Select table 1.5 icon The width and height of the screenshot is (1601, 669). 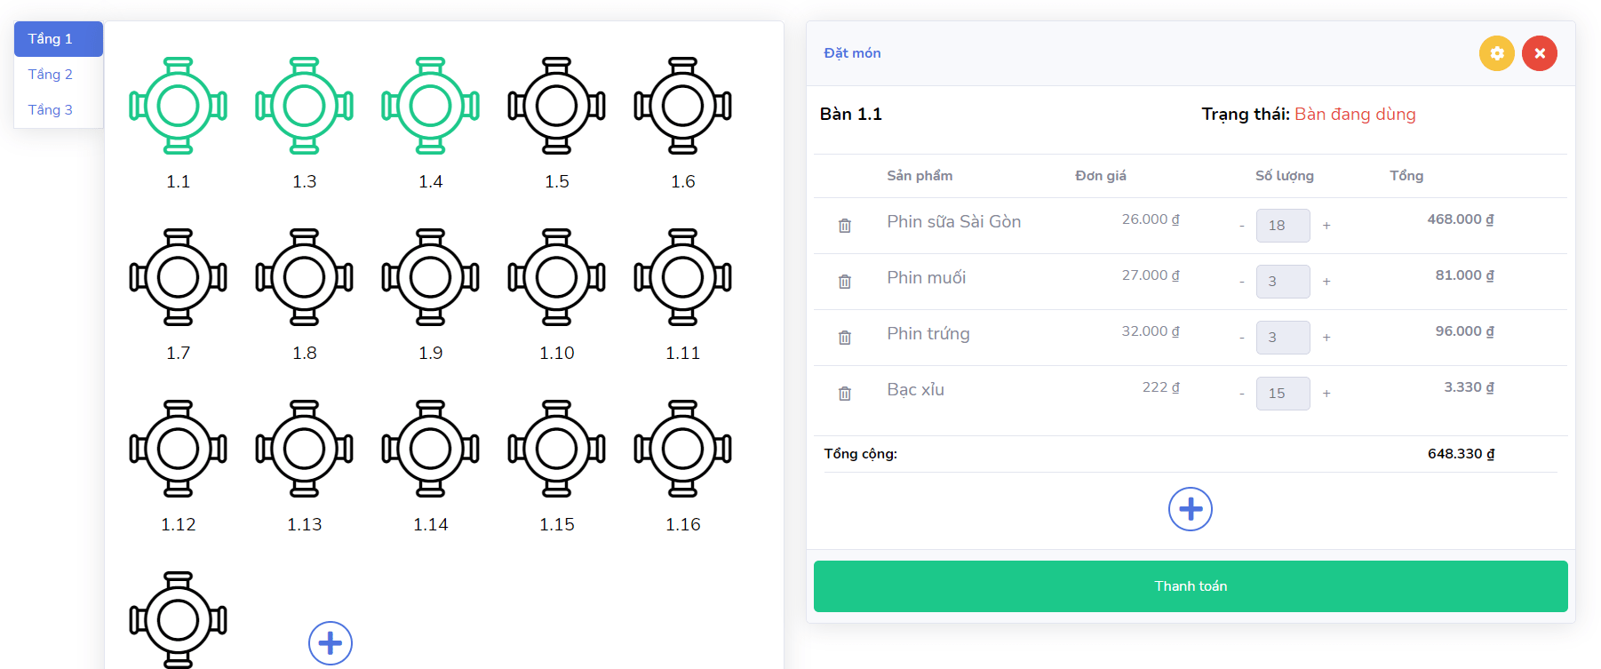pos(556,106)
